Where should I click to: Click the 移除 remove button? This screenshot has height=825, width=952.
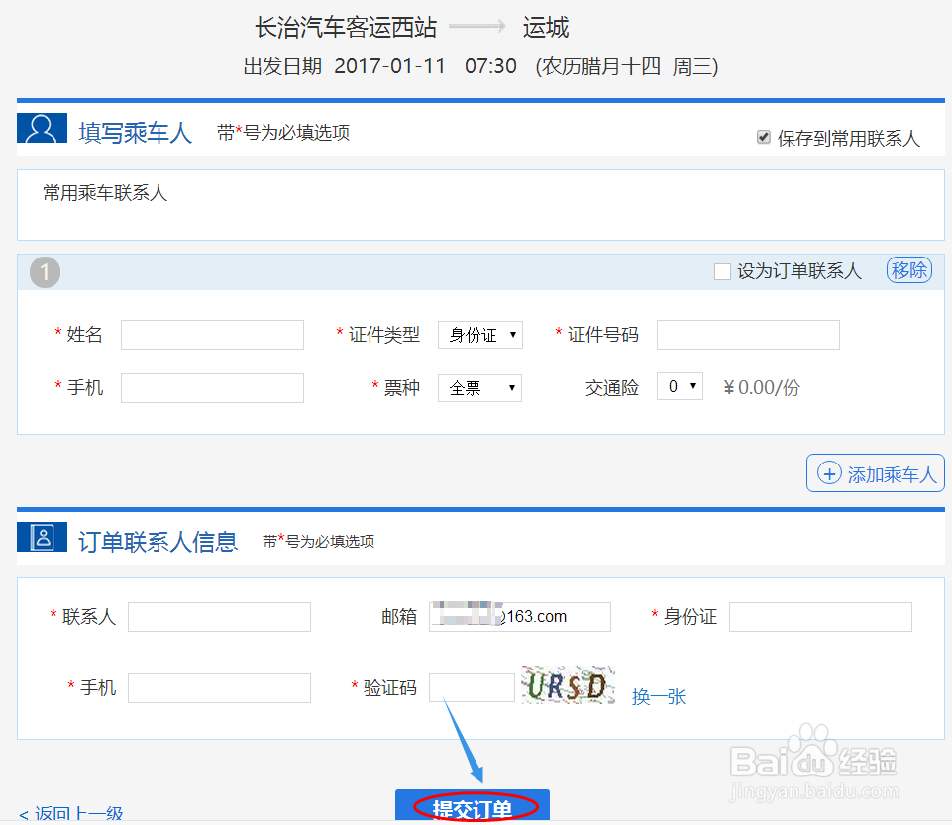click(x=907, y=269)
